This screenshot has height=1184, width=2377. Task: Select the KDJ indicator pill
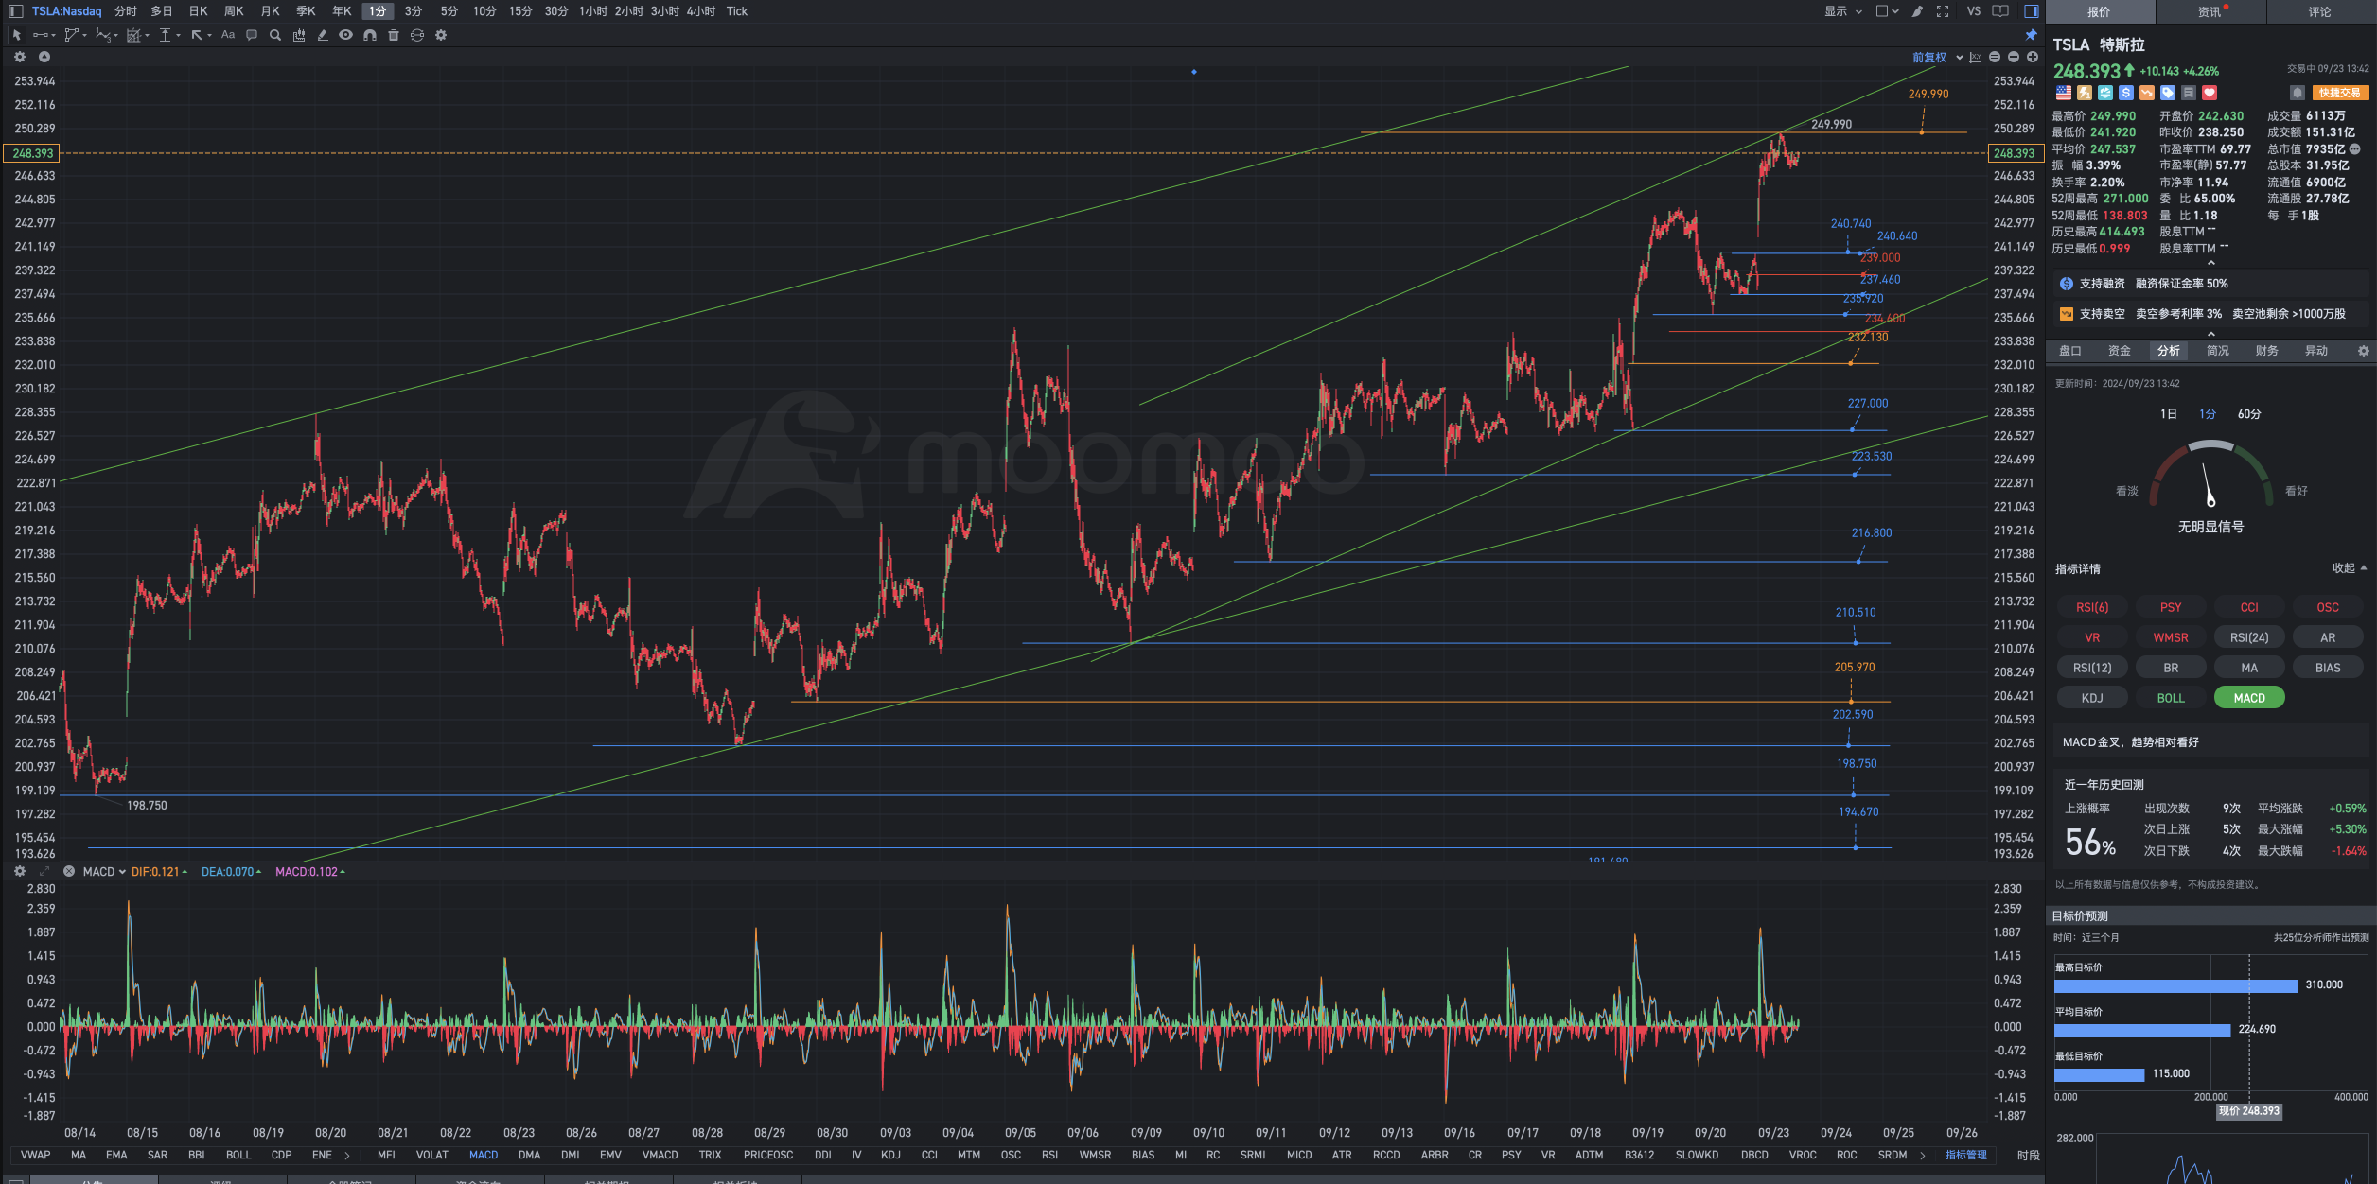click(2092, 698)
